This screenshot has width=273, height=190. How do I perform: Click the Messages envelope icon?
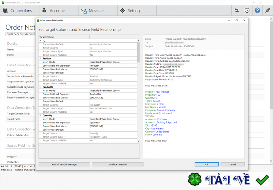coord(84,11)
